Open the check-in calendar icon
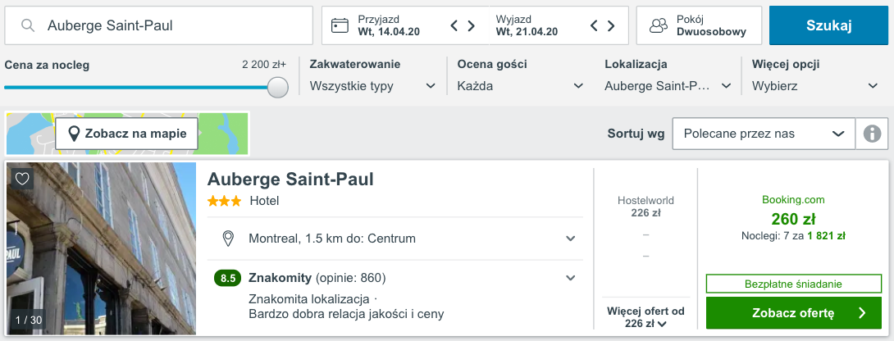Viewport: 894px width, 341px height. tap(340, 25)
